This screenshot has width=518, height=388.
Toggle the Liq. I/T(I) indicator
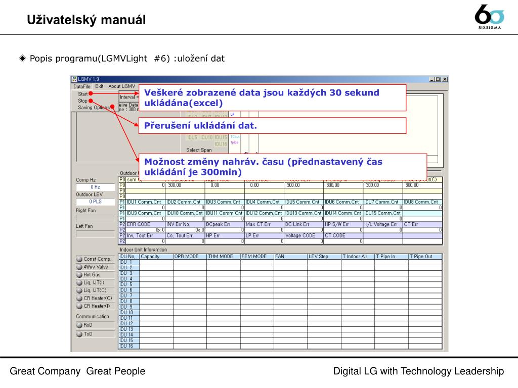coord(95,283)
